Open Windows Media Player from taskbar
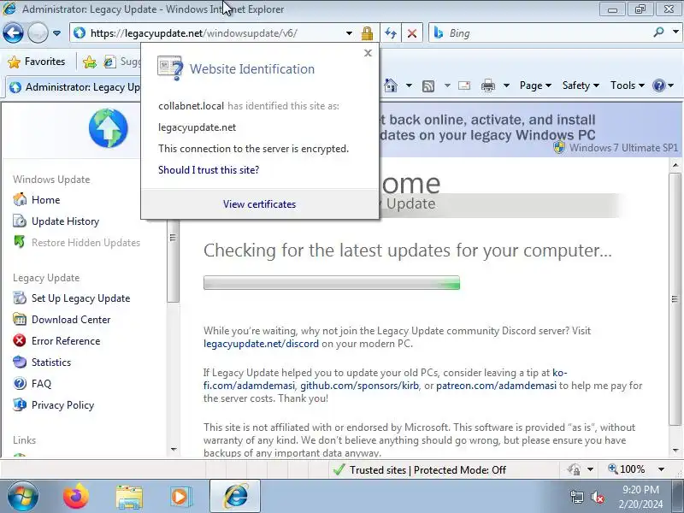The image size is (684, 513). [180, 497]
